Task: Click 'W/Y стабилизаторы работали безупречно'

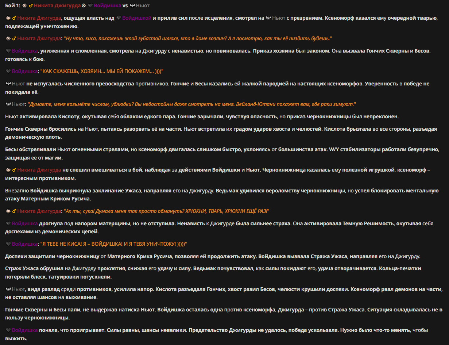Action: [383, 149]
